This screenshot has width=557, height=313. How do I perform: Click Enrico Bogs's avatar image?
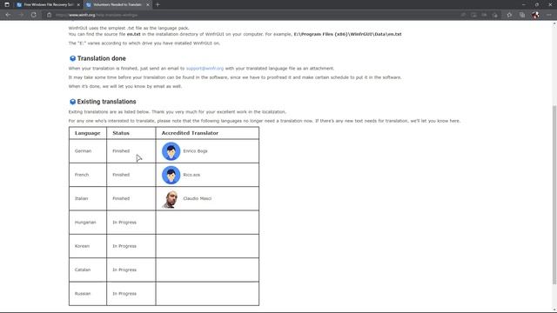(x=171, y=151)
